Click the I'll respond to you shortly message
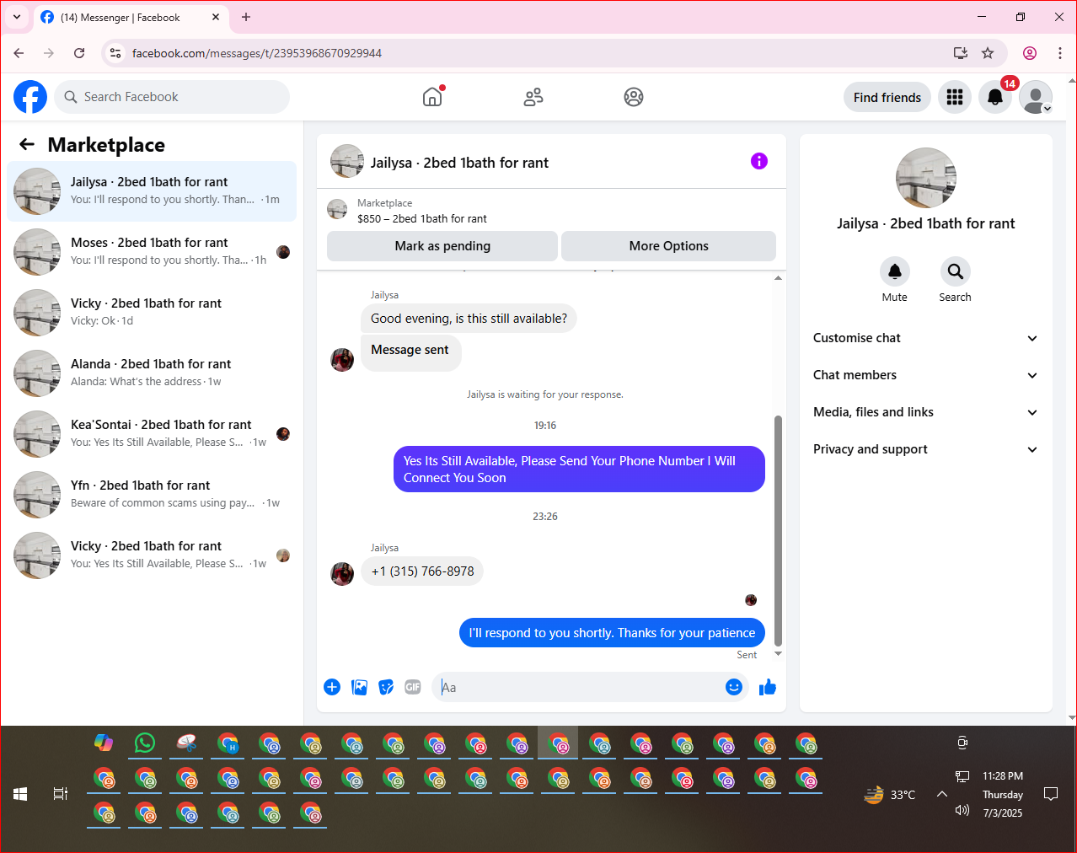 [x=612, y=633]
